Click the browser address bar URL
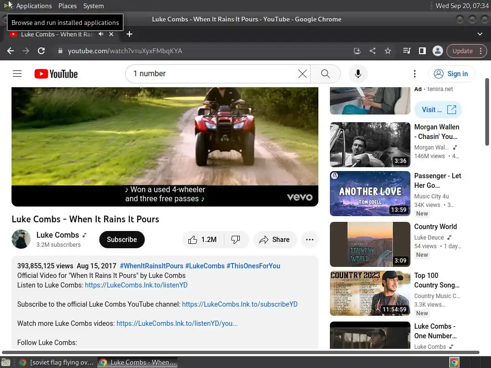Image resolution: width=491 pixels, height=368 pixels. (x=125, y=51)
